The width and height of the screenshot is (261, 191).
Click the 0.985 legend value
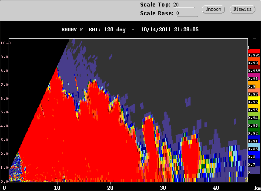254,71
